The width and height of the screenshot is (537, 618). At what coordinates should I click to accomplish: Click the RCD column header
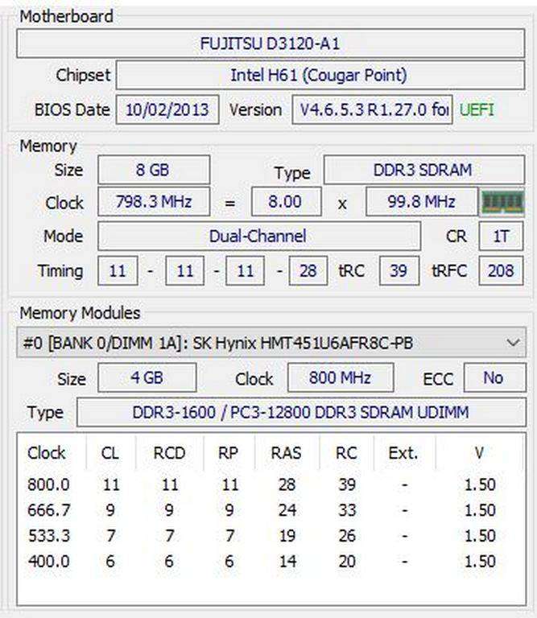(170, 453)
